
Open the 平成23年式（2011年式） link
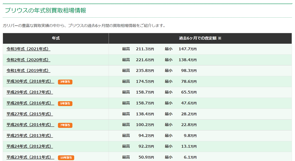click(29, 157)
